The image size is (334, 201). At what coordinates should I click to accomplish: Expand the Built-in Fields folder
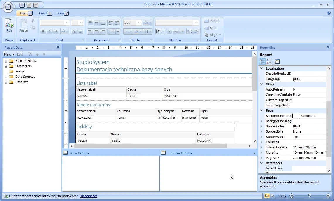[x=6, y=61]
